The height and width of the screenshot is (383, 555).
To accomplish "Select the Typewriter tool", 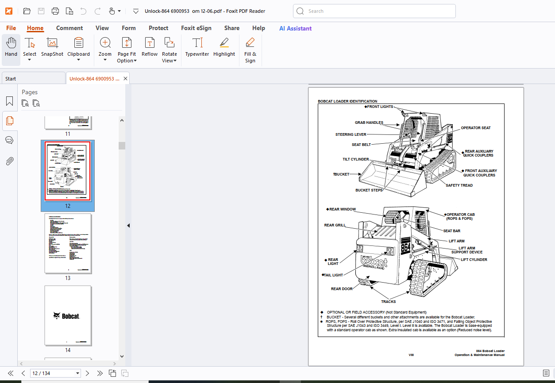I will click(197, 47).
